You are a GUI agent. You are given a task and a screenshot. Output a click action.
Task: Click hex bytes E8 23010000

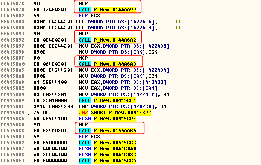tap(50, 100)
